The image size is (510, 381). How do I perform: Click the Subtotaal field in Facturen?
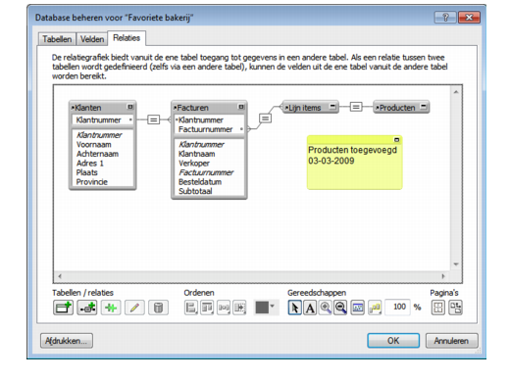(195, 191)
